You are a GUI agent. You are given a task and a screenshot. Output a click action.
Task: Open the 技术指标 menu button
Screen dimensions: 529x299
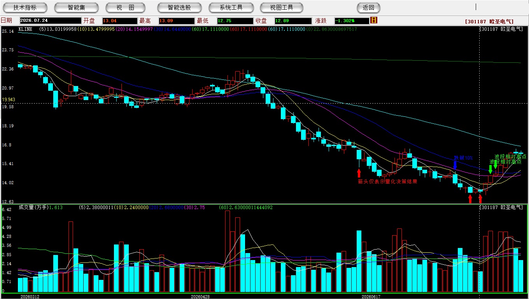click(x=25, y=7)
